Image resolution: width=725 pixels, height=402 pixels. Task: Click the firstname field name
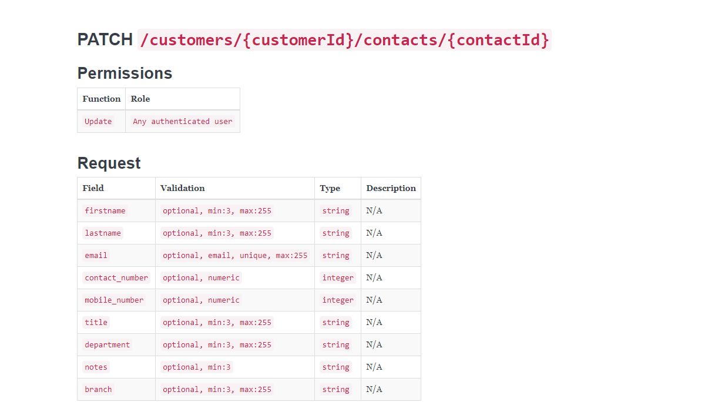tap(105, 211)
